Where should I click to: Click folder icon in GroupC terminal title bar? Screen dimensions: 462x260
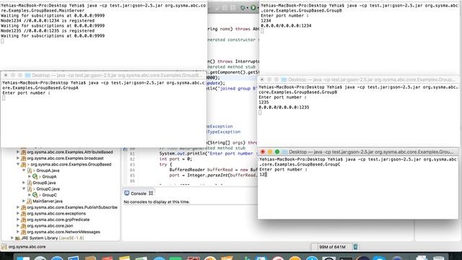point(285,152)
